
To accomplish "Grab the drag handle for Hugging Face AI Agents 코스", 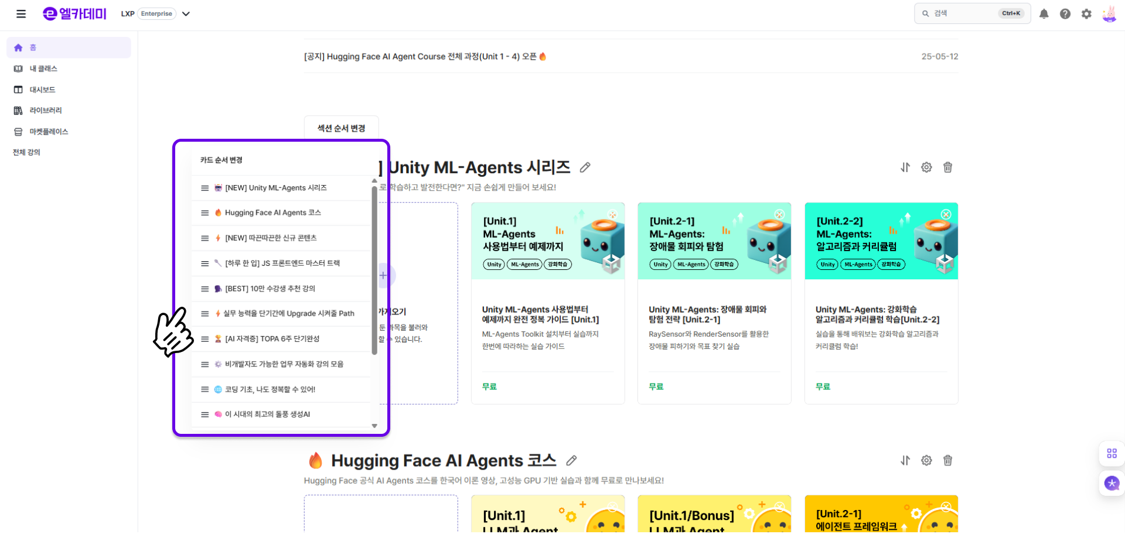I will click(x=204, y=213).
